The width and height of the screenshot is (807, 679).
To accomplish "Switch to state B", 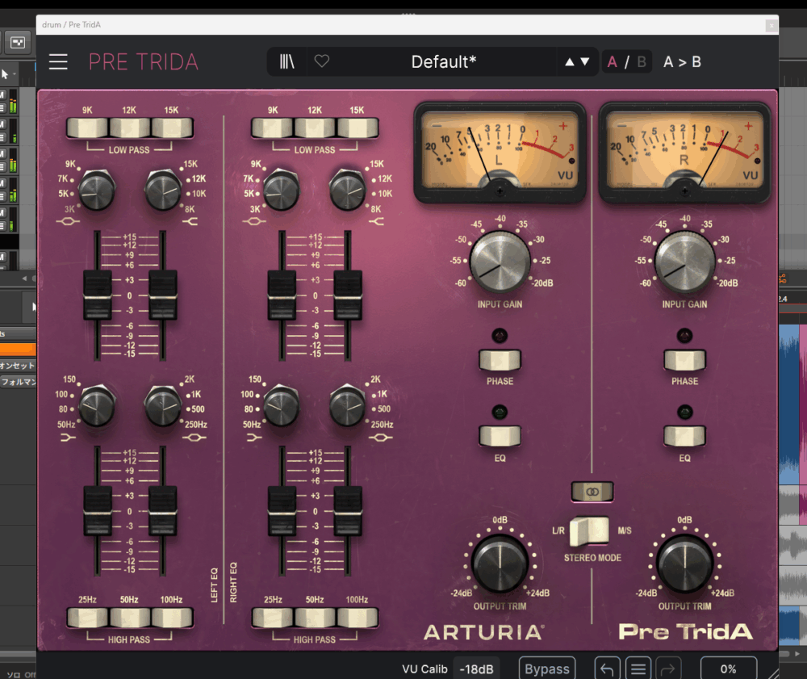I will pos(642,62).
